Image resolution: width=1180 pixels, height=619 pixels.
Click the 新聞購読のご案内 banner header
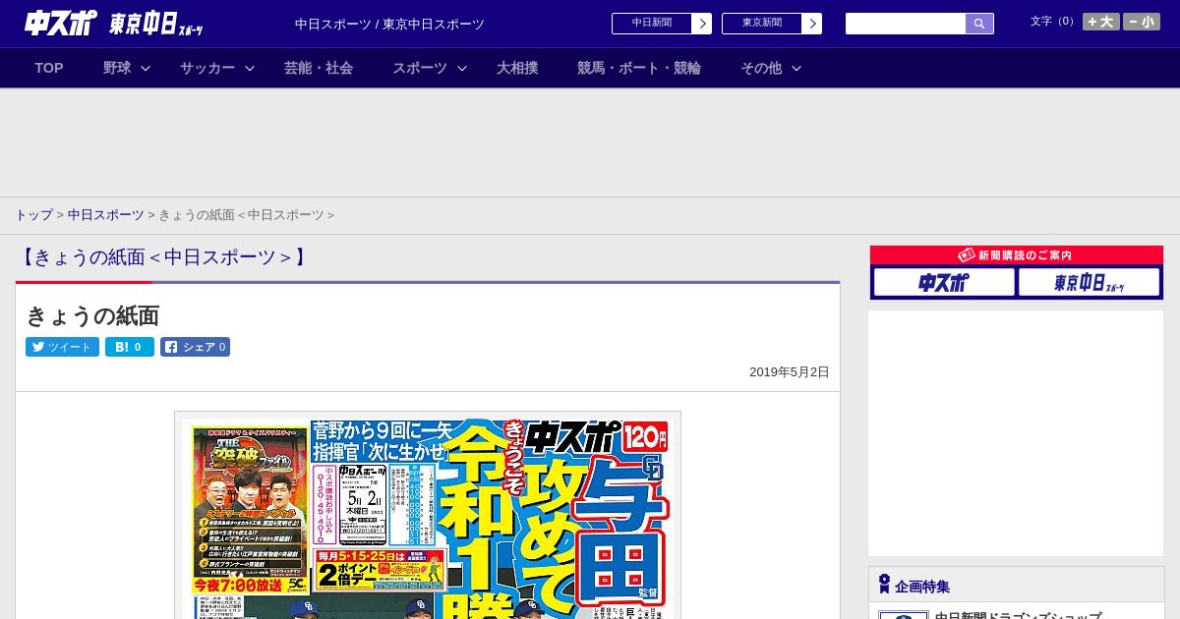pos(1016,255)
